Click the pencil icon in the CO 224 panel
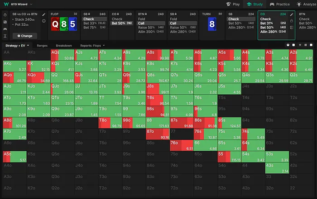 click(292, 14)
